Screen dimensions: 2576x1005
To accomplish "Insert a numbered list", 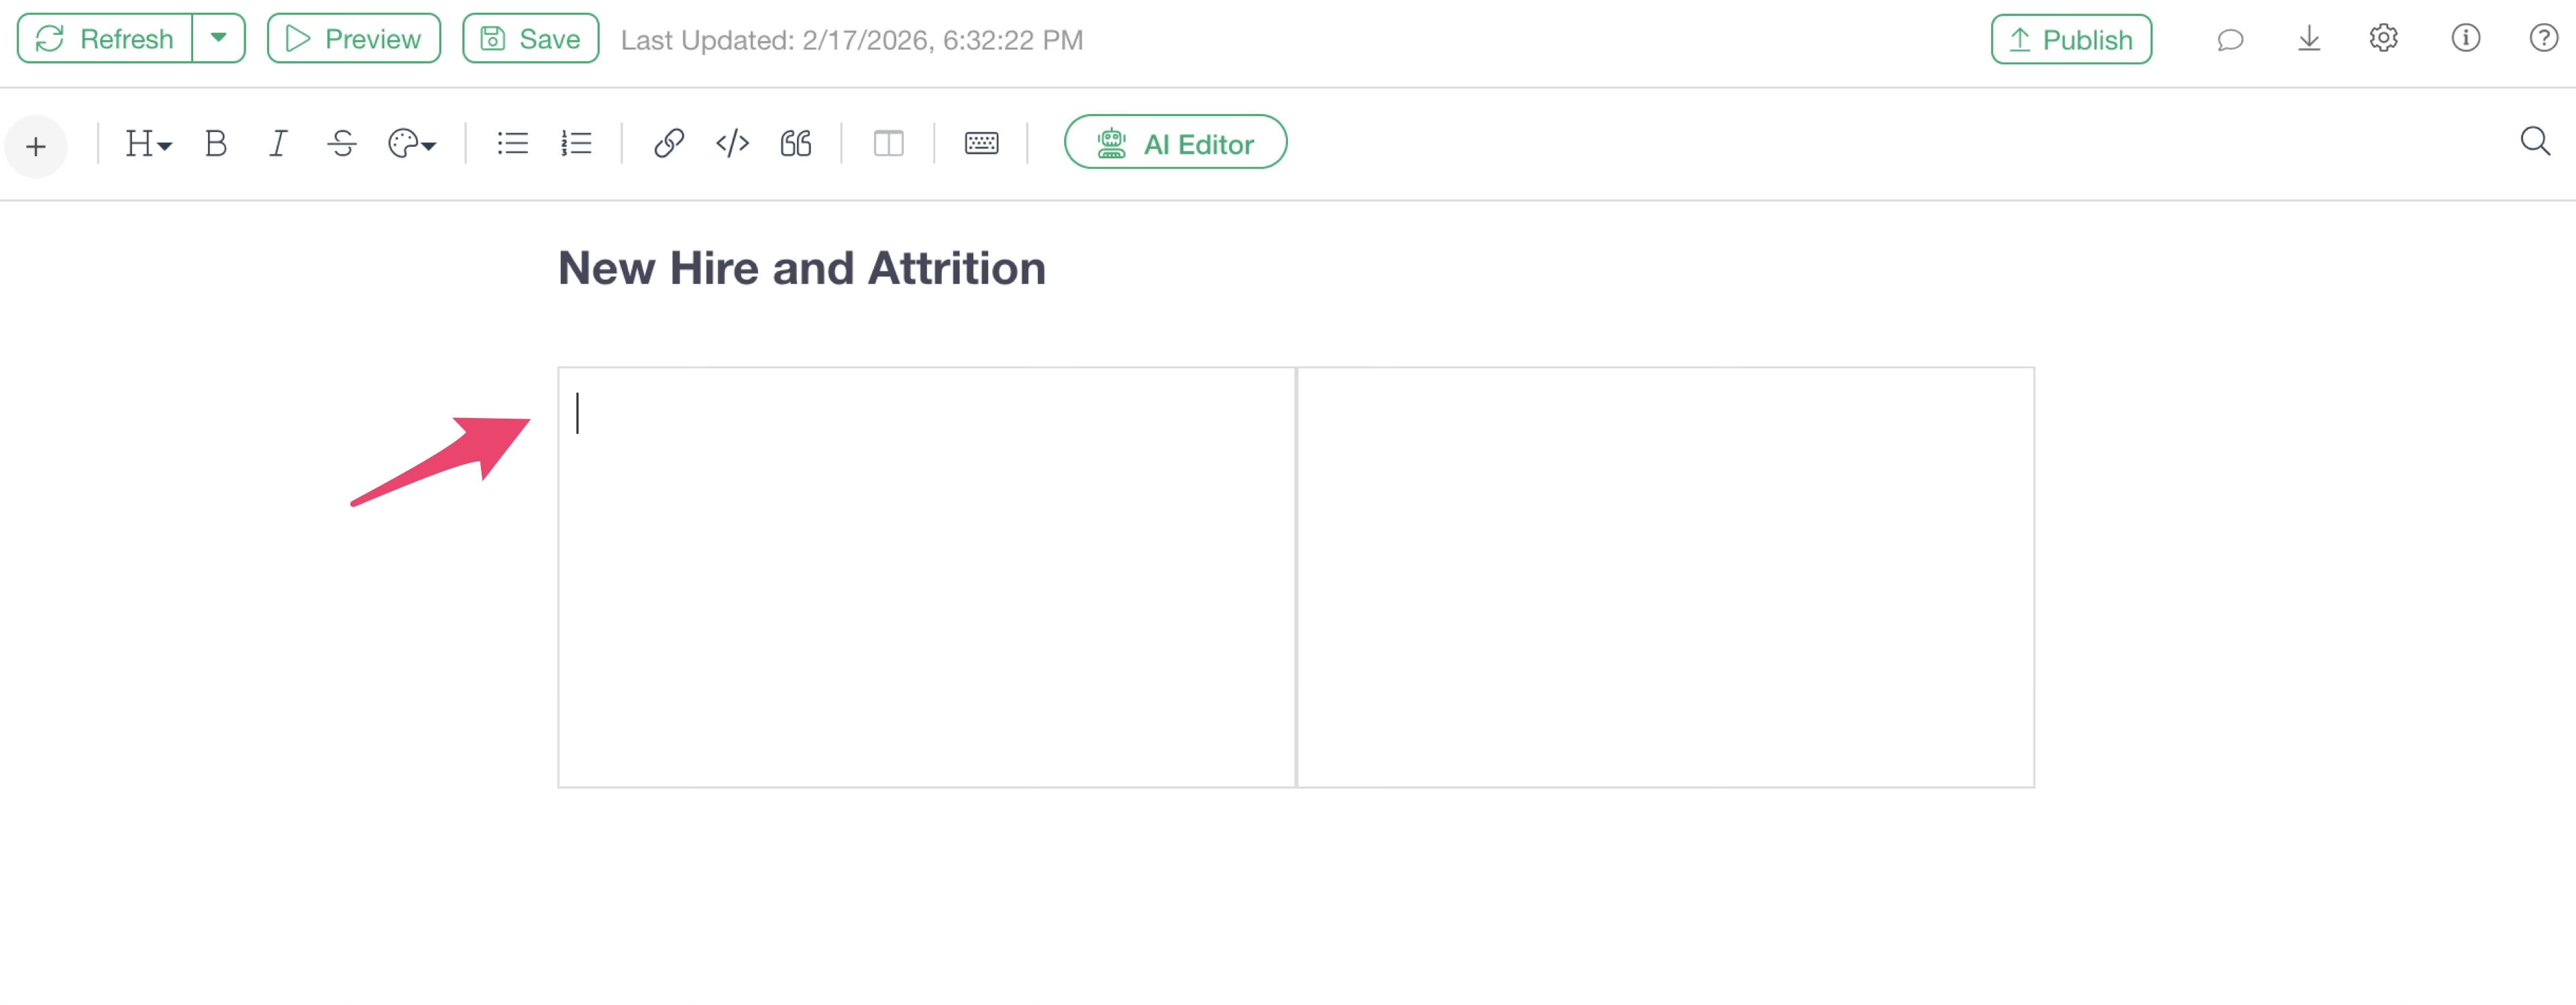I will tap(576, 144).
